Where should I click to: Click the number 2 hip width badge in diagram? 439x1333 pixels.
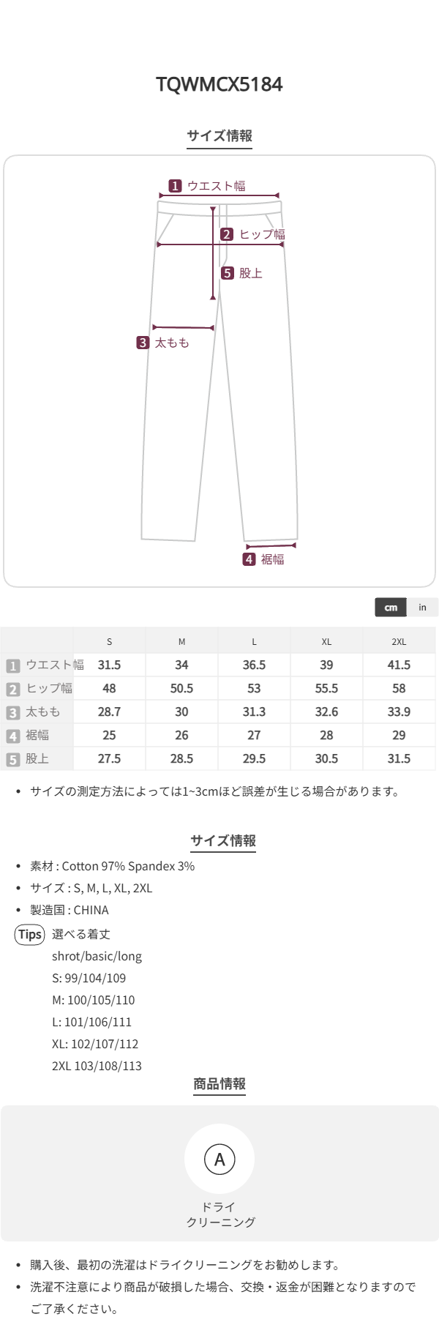pyautogui.click(x=227, y=234)
